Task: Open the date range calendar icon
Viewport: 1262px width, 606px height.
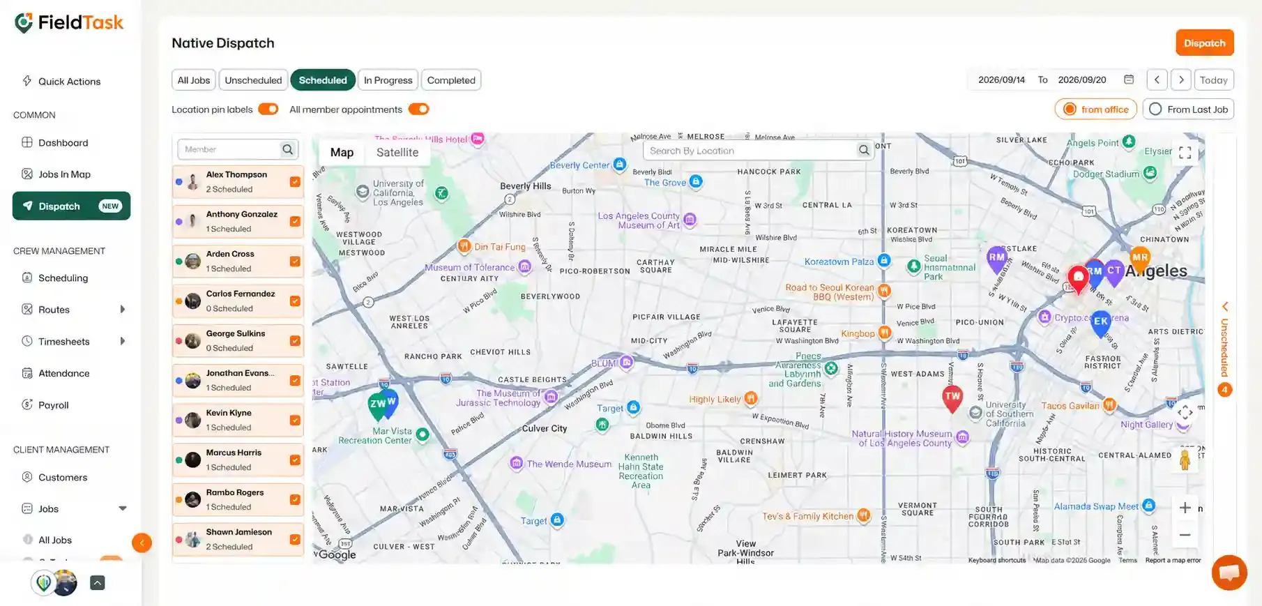Action: point(1129,79)
